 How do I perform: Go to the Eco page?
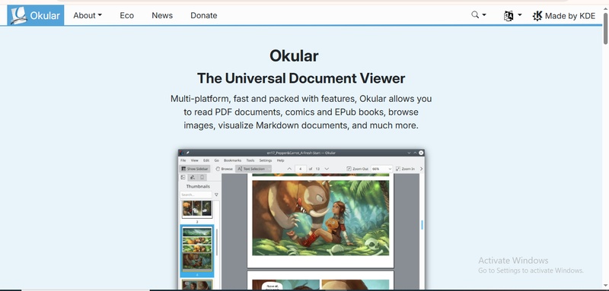pyautogui.click(x=126, y=15)
